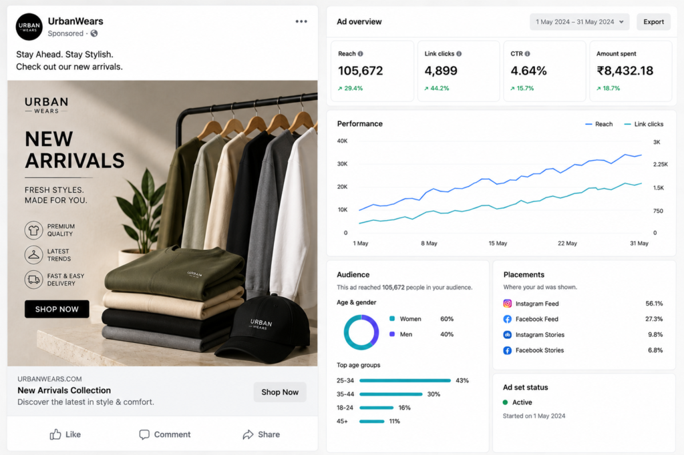Screen dimensions: 684x455
Task: Click the Share arrow icon
Action: click(248, 434)
